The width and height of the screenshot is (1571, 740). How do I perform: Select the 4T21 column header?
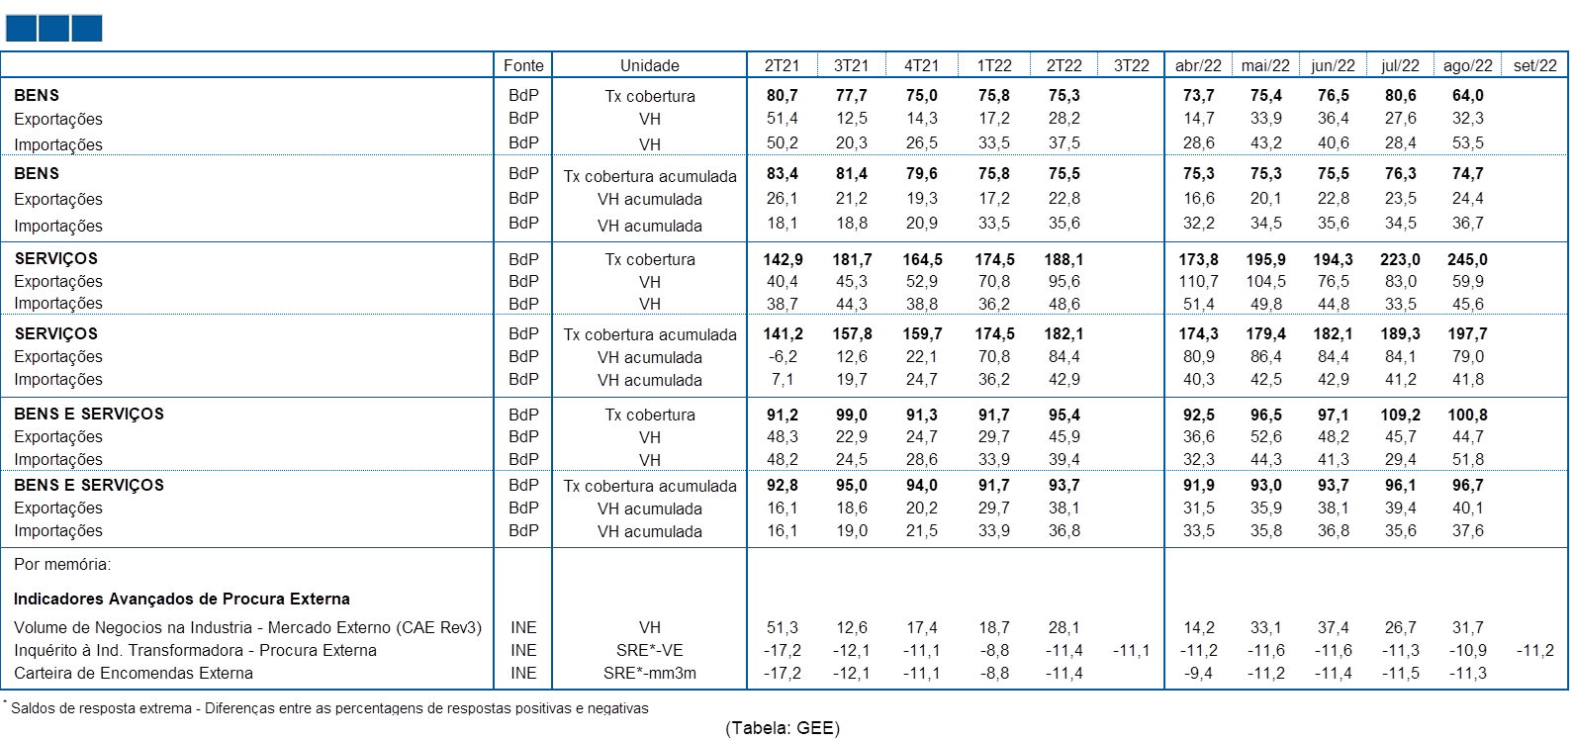[921, 65]
